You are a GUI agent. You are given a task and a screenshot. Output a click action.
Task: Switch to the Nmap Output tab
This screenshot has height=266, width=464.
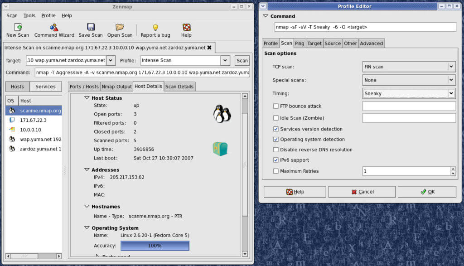coord(116,87)
